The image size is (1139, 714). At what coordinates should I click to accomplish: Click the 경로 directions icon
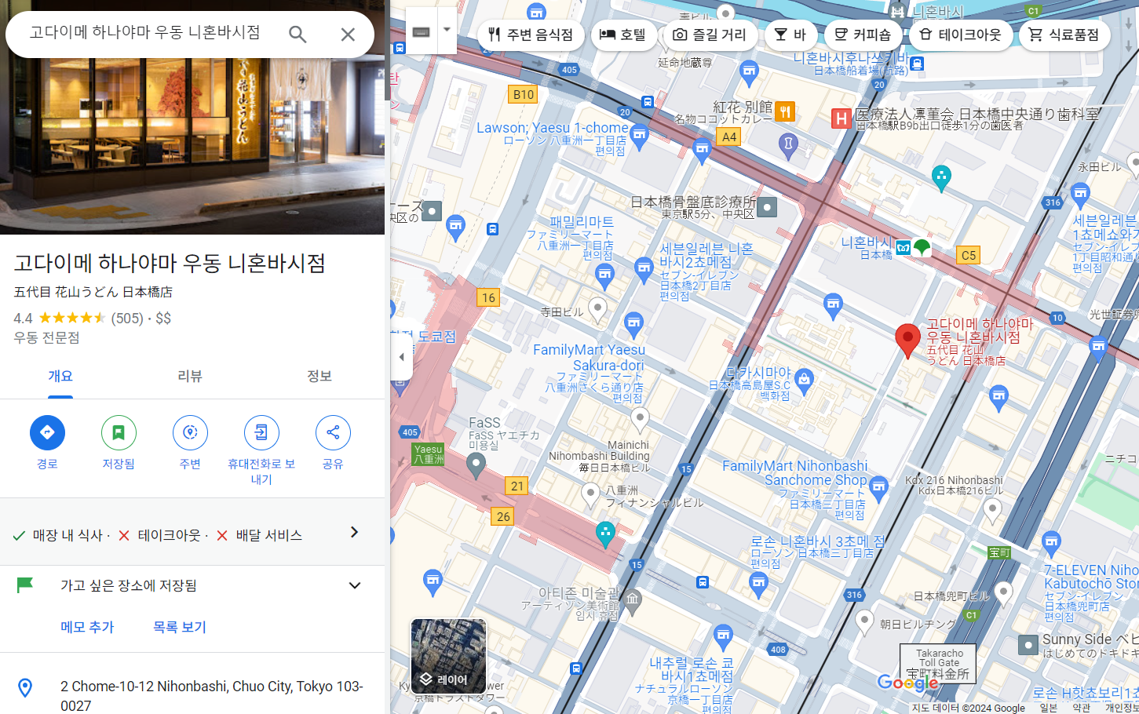point(47,432)
